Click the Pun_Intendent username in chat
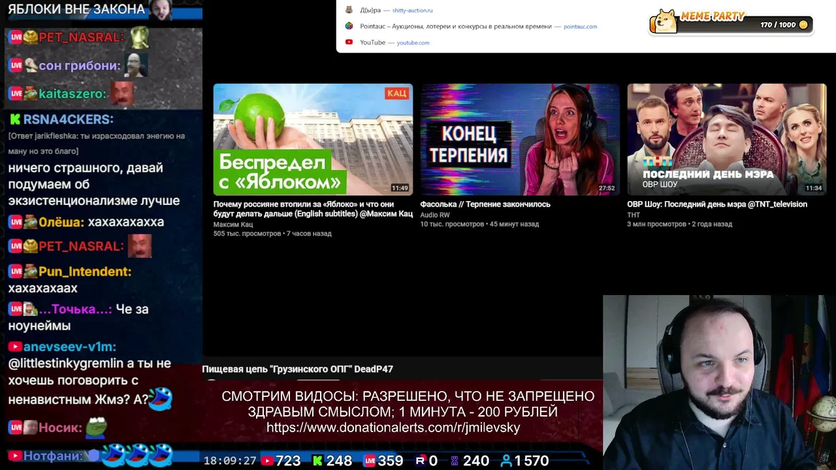This screenshot has height=470, width=836. [x=85, y=272]
